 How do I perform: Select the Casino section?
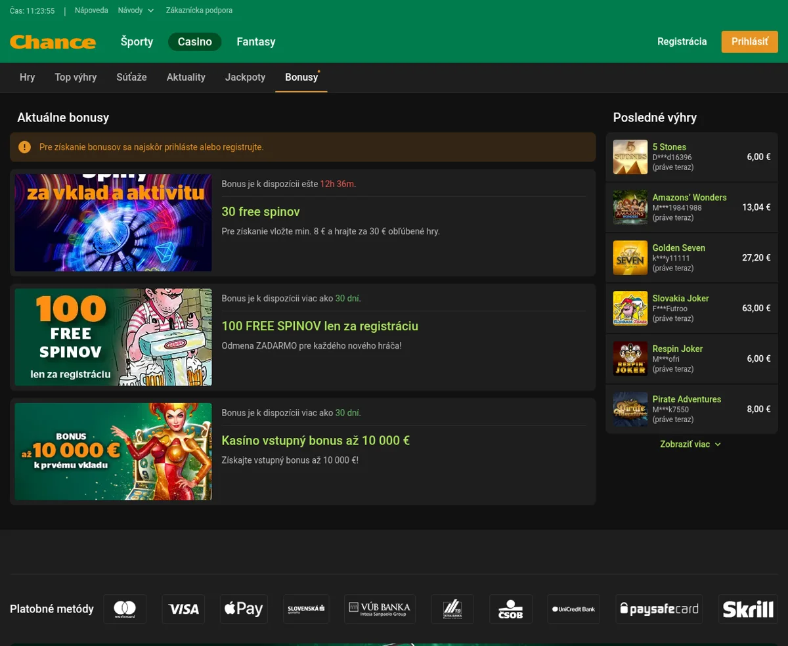[x=195, y=42]
